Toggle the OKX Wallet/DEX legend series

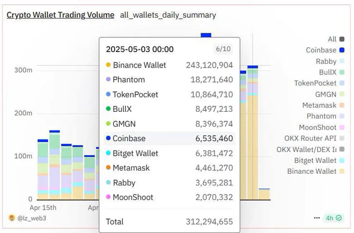[310, 149]
